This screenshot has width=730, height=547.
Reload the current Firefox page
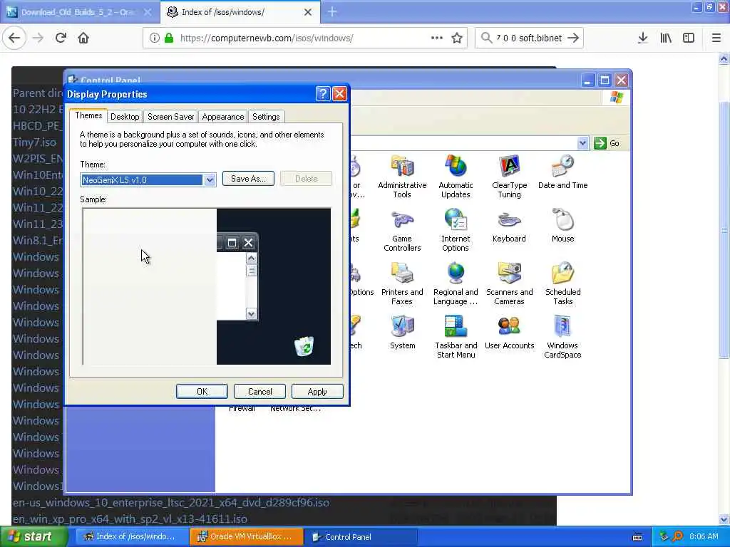coord(61,38)
